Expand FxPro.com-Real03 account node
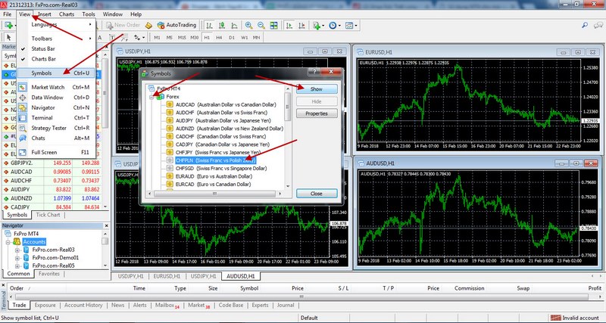 (x=17, y=250)
